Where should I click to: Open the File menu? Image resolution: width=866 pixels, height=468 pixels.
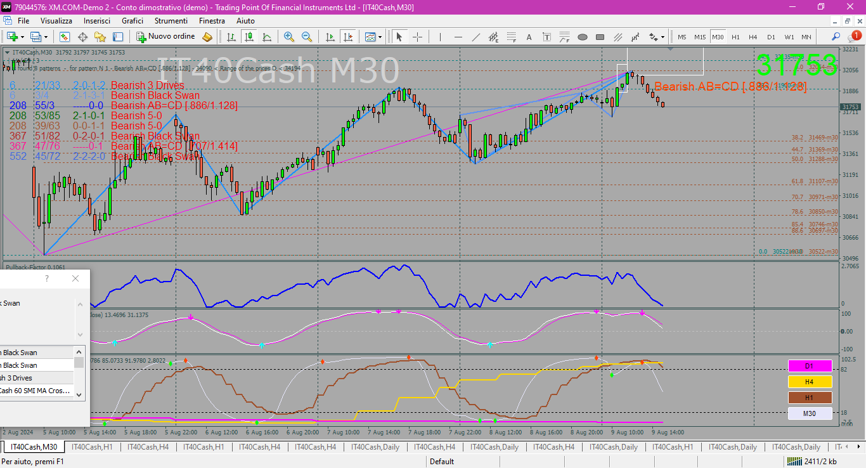pos(23,21)
